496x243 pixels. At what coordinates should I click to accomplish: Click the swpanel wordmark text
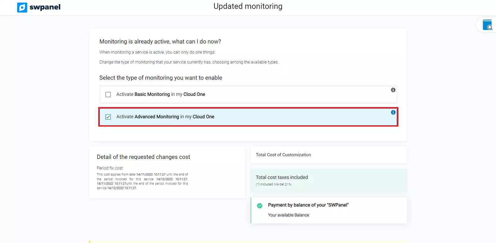(45, 7)
